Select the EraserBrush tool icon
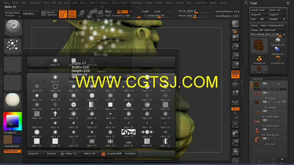294x165 pixels. point(277,60)
